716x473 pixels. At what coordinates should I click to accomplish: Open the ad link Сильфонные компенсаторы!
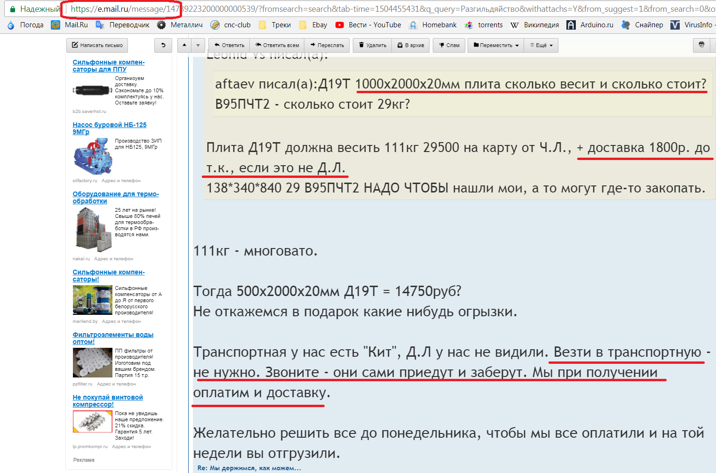(109, 275)
